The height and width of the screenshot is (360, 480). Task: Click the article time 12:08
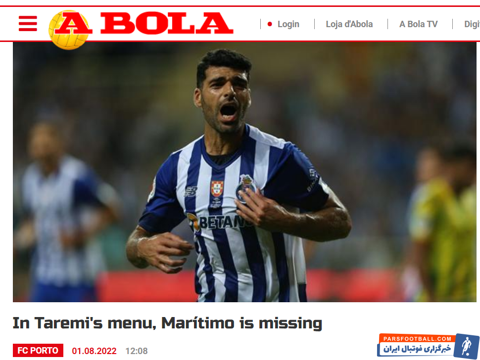[x=137, y=351]
